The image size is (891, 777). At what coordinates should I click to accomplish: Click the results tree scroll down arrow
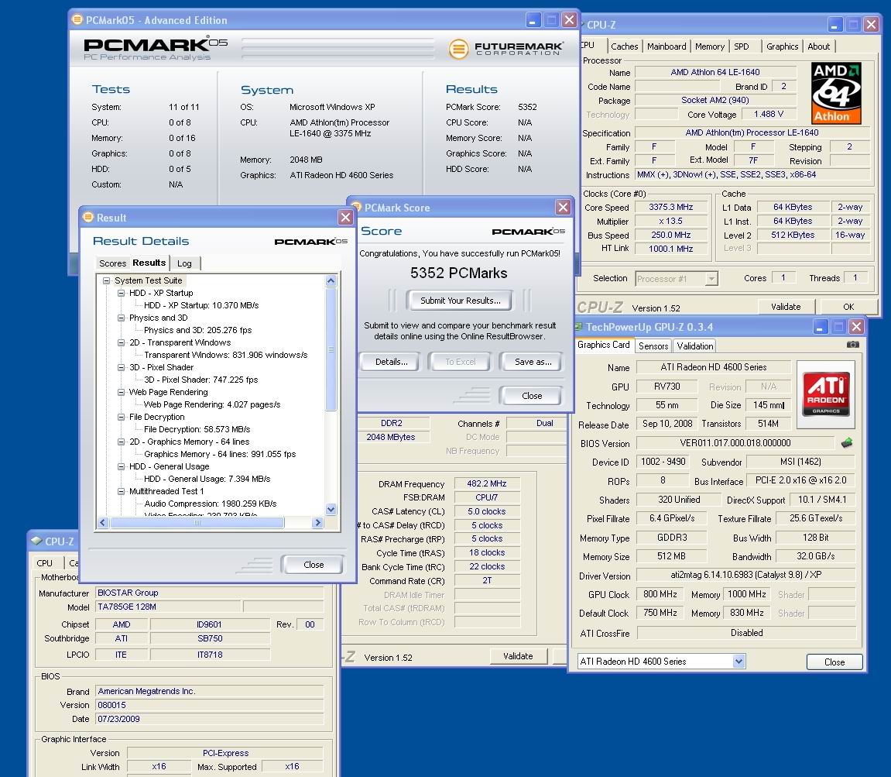(x=331, y=509)
